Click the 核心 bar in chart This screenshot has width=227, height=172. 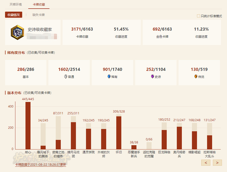click(x=28, y=125)
